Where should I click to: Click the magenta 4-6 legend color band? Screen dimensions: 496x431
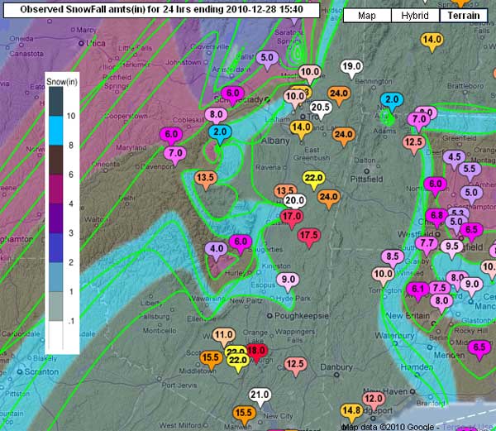pos(56,189)
